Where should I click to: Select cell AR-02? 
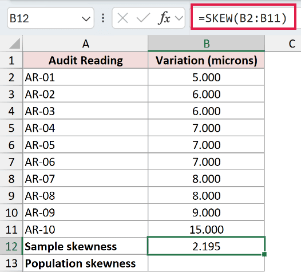(85, 94)
